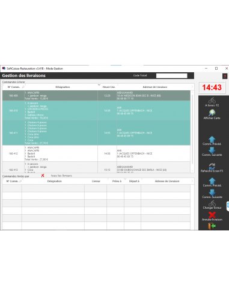Click delivery time 15:13
Image resolution: width=229 pixels, height=296 pixels.
(107, 170)
